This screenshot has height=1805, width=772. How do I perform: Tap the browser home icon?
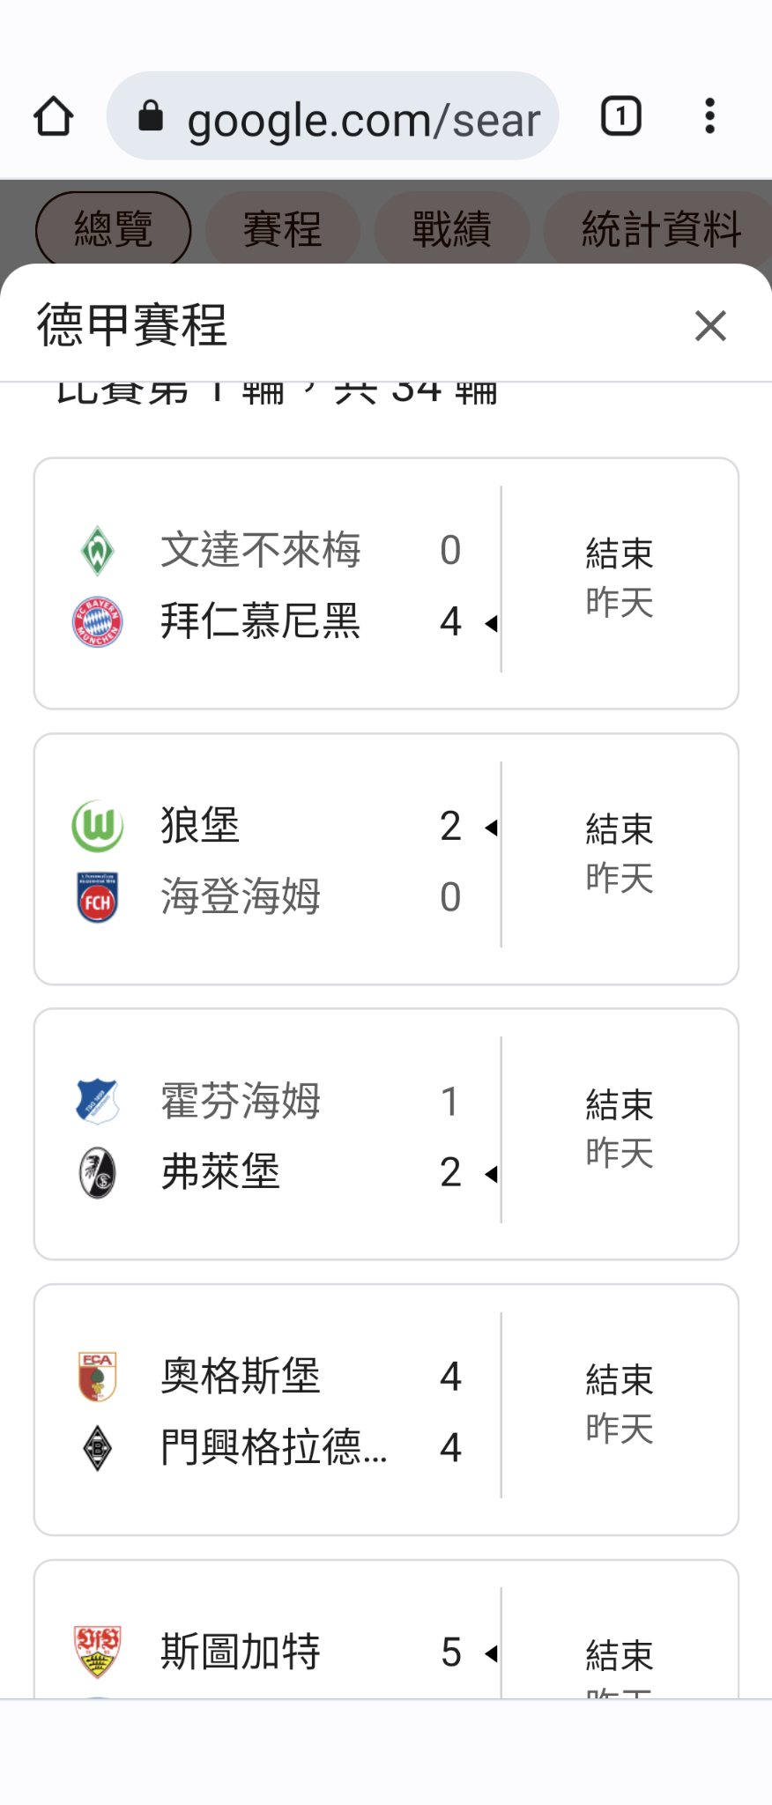pyautogui.click(x=54, y=116)
